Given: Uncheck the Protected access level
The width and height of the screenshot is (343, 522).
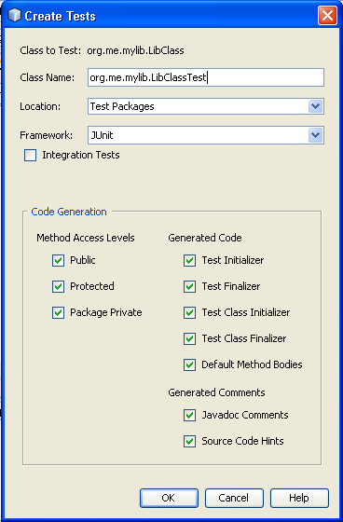Looking at the screenshot, I should click(59, 286).
